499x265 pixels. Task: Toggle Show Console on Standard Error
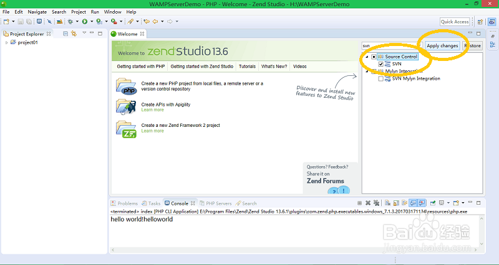point(422,203)
